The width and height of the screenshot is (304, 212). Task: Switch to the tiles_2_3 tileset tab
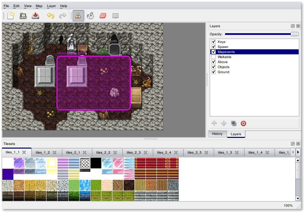[134, 153]
